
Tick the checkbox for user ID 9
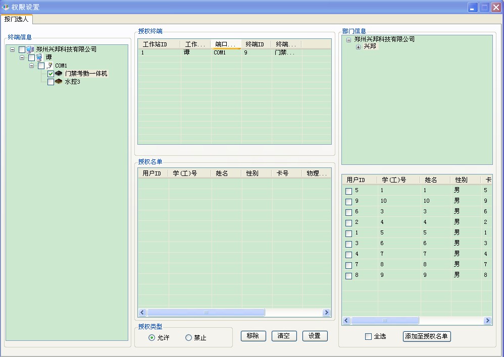(x=348, y=202)
